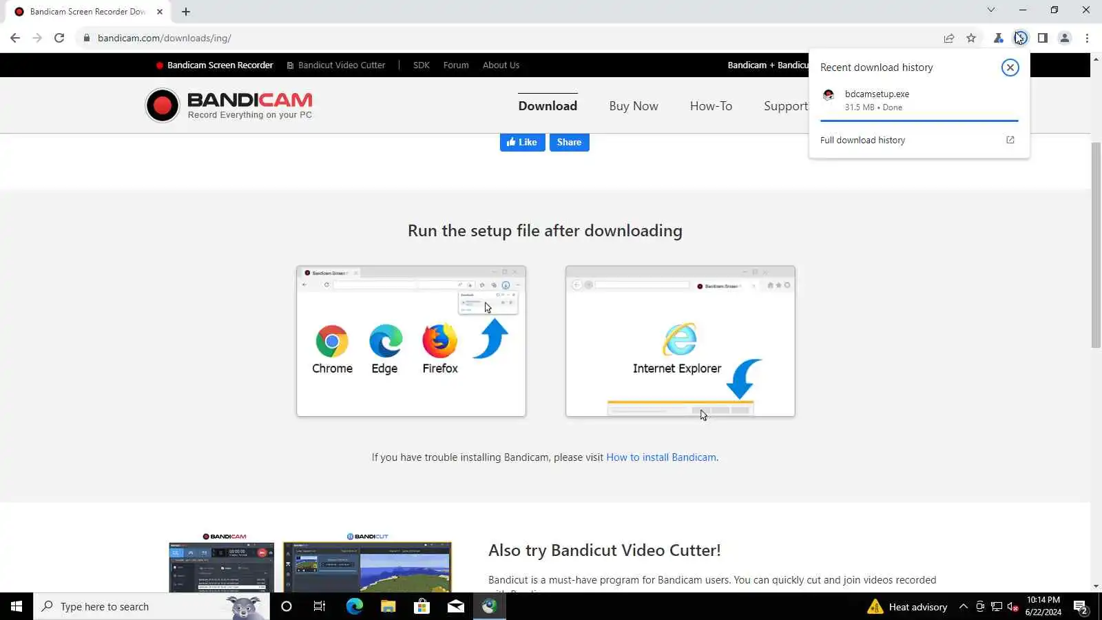Click the Edge browser logo in the guide

(x=386, y=341)
